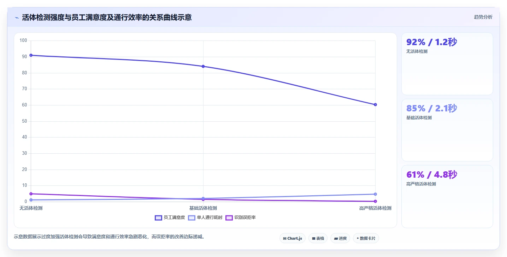Click the 识别误拒率 legend color box
The image size is (507, 257).
pyautogui.click(x=229, y=218)
